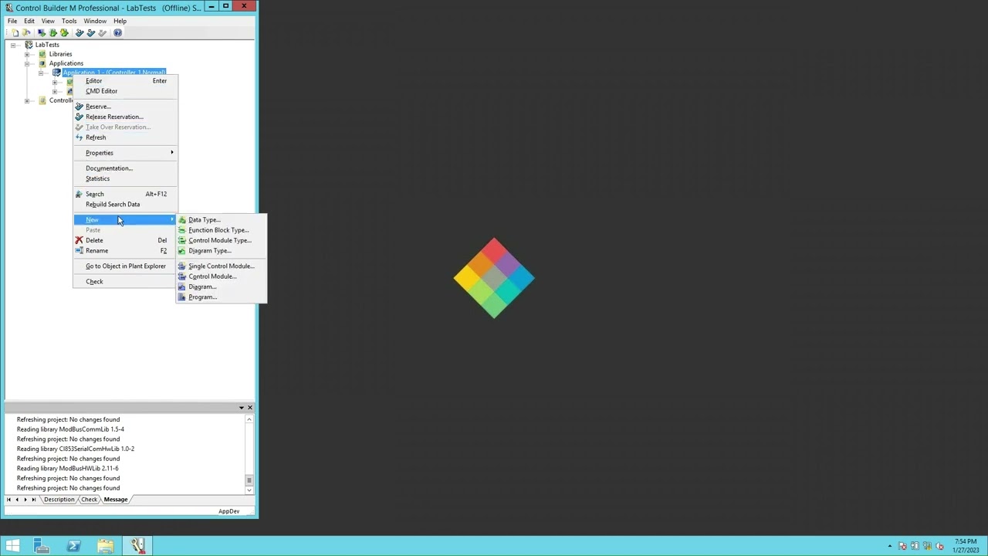Select Reserve... in the context menu

click(x=126, y=107)
